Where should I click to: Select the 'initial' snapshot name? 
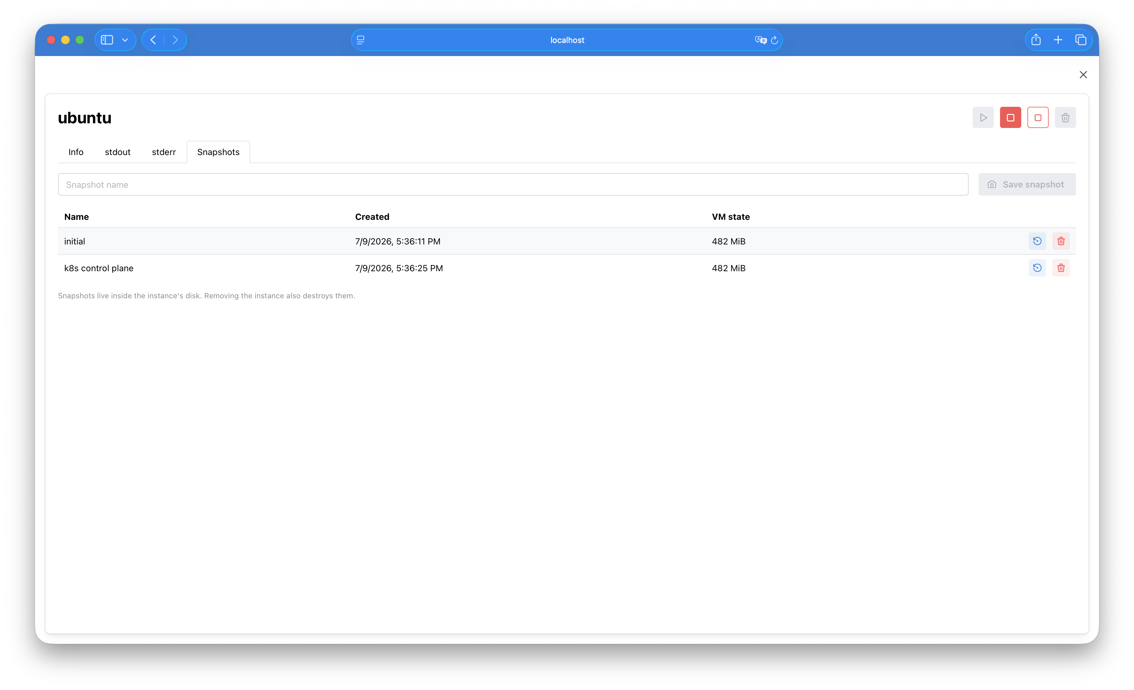(x=74, y=242)
